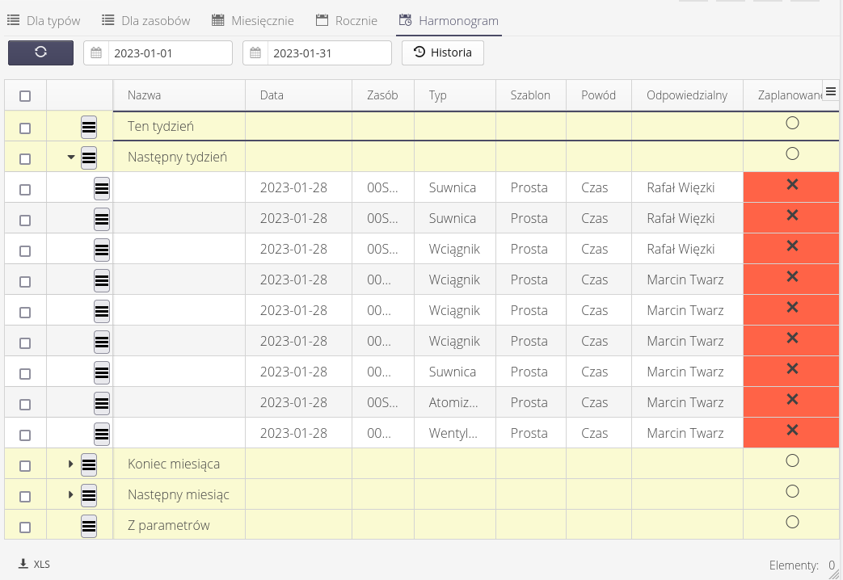The height and width of the screenshot is (580, 843).
Task: Collapse the Następny tydzień group
Action: pos(71,158)
